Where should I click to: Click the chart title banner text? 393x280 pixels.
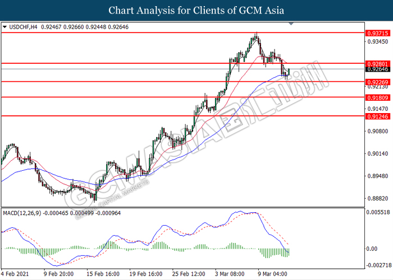pos(196,10)
